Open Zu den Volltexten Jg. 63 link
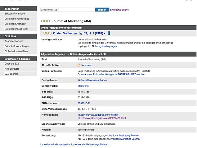The image size is (197, 148). tap(79, 33)
